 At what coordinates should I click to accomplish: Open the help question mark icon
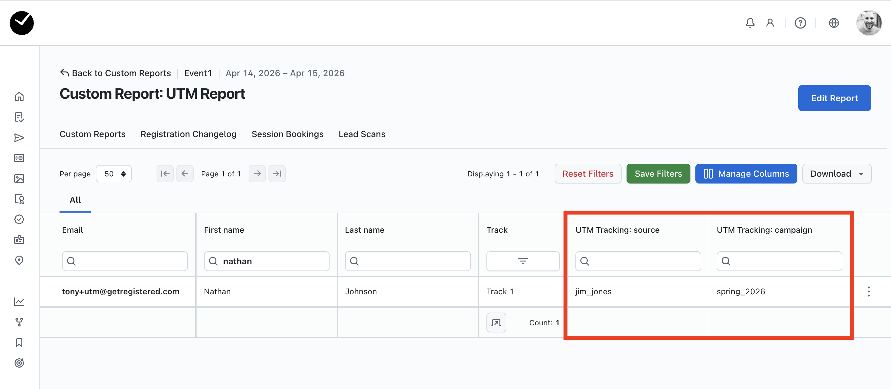coord(800,23)
